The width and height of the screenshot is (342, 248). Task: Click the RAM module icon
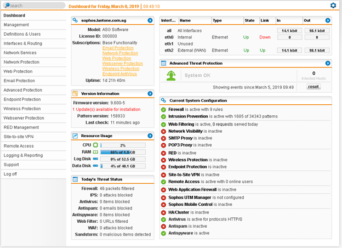pyautogui.click(x=95, y=152)
